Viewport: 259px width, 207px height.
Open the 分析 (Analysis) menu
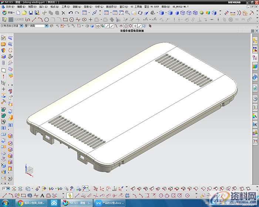click(x=98, y=7)
